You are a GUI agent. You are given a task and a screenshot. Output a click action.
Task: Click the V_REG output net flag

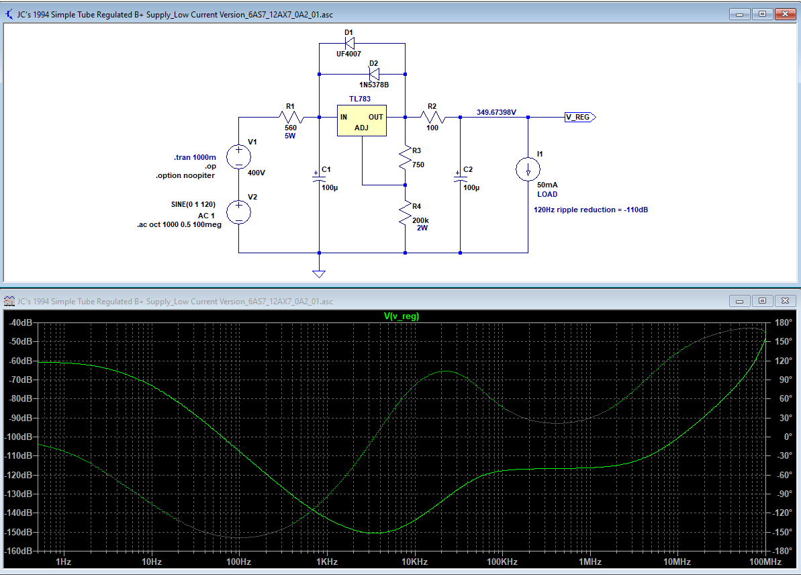[580, 117]
